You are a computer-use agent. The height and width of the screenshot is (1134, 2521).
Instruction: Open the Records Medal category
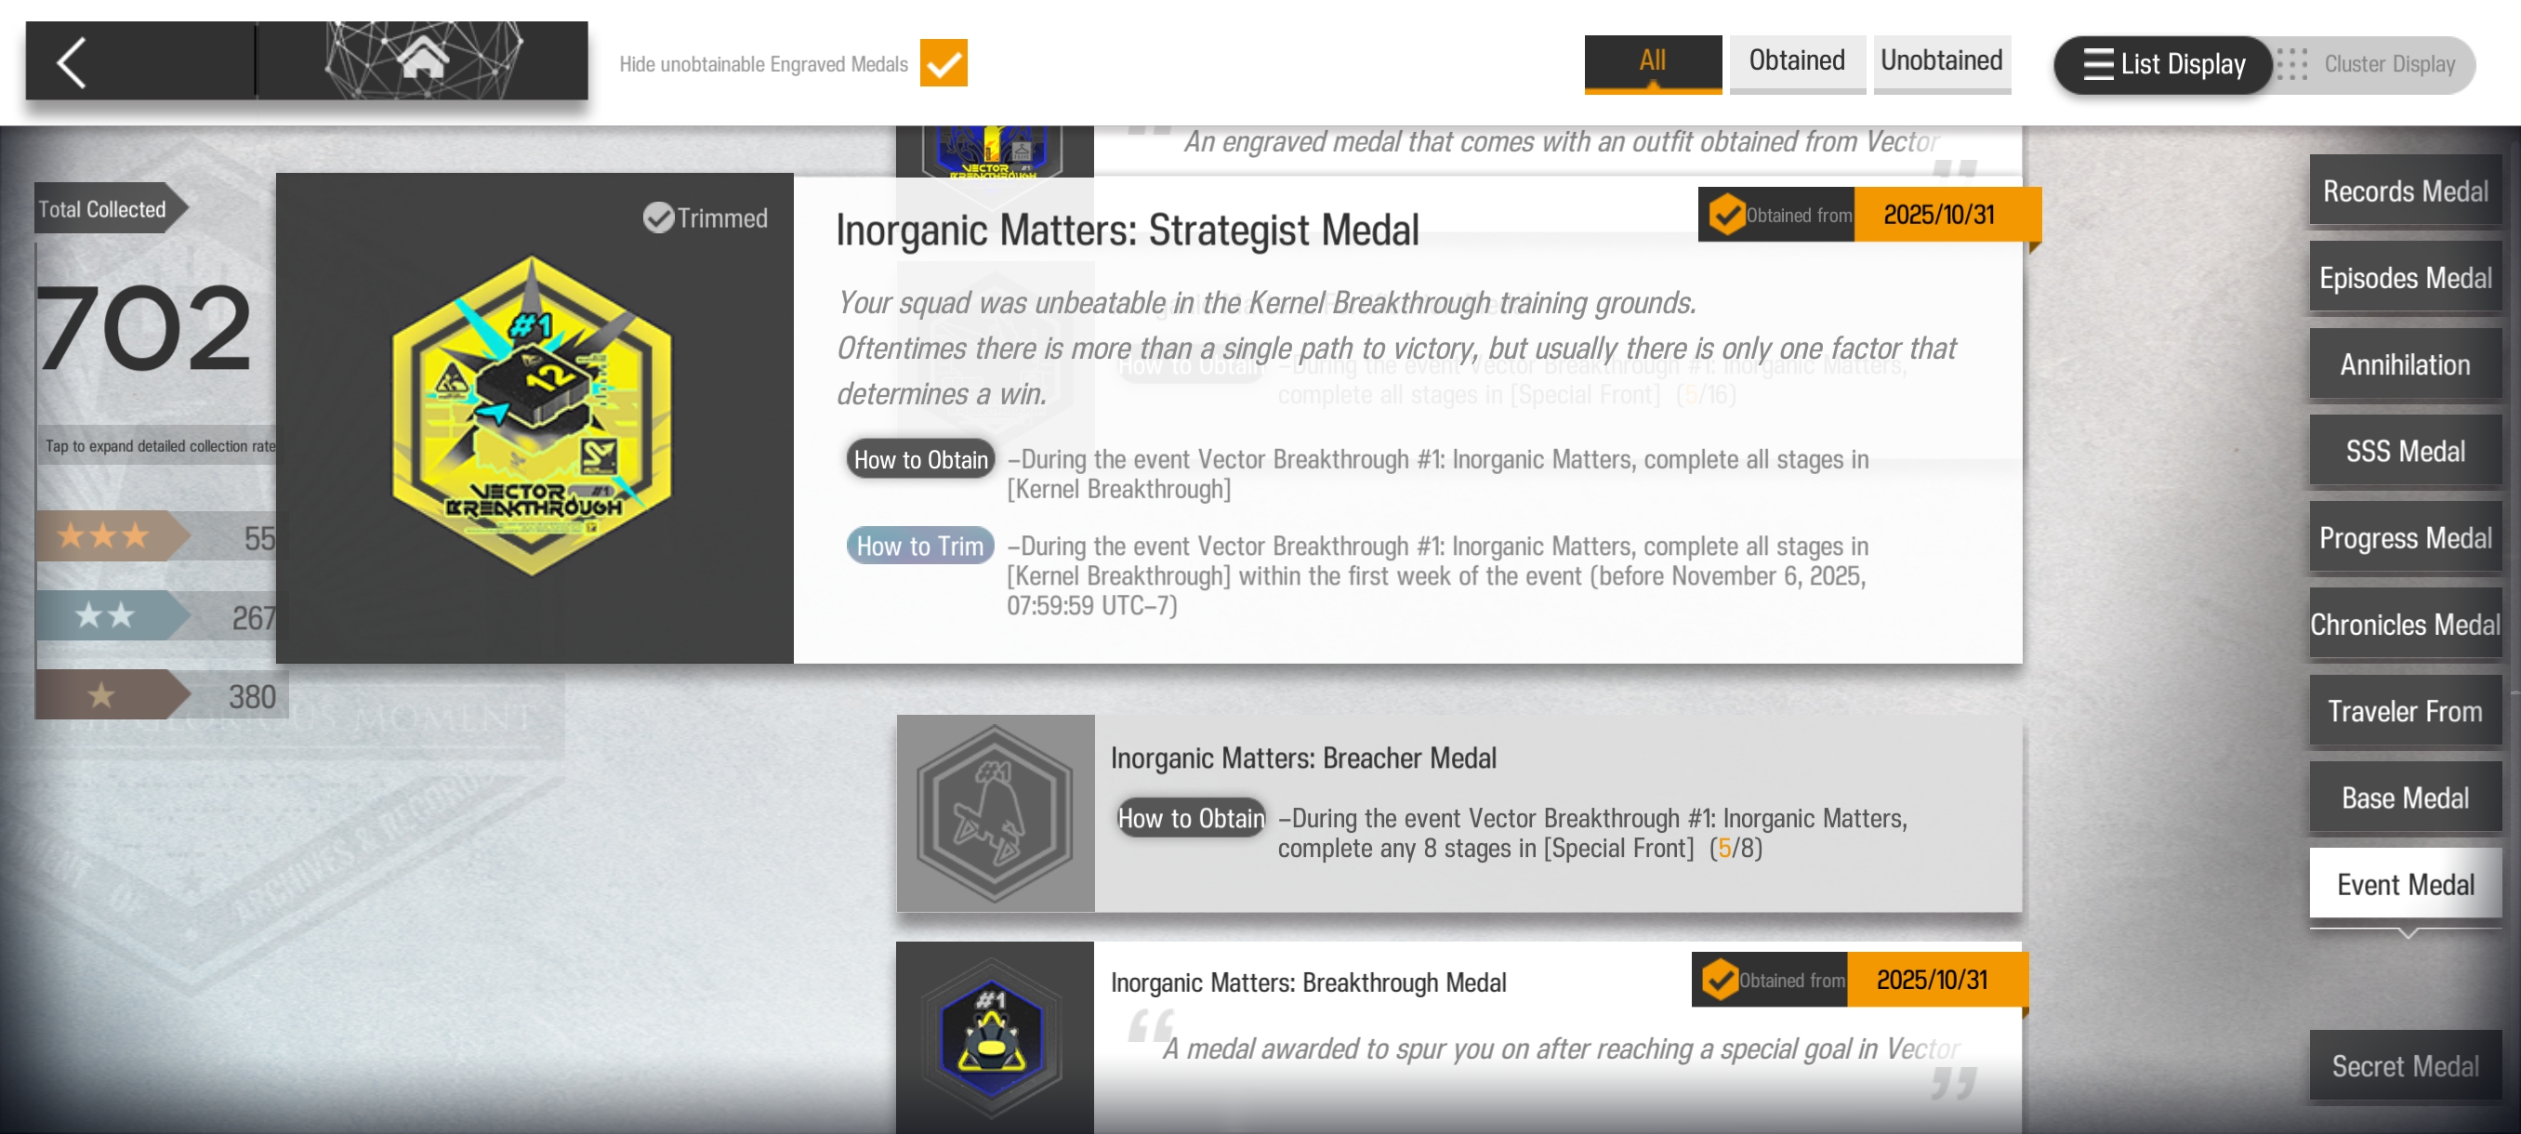[x=2405, y=191]
